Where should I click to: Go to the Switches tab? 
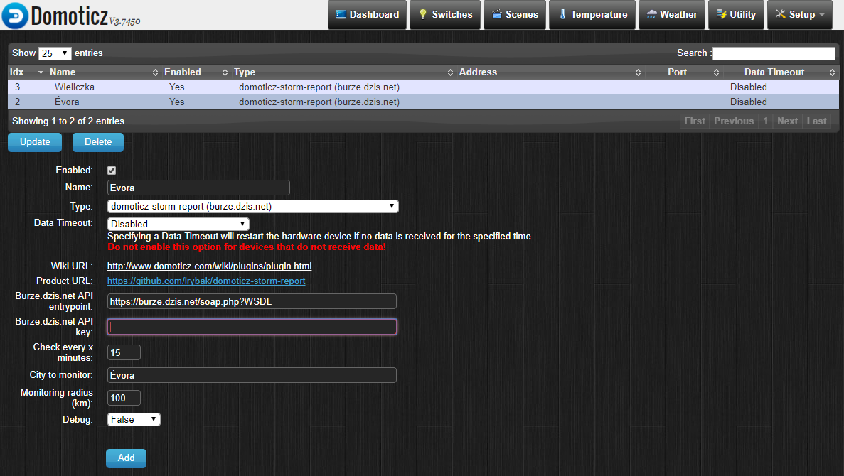[444, 14]
